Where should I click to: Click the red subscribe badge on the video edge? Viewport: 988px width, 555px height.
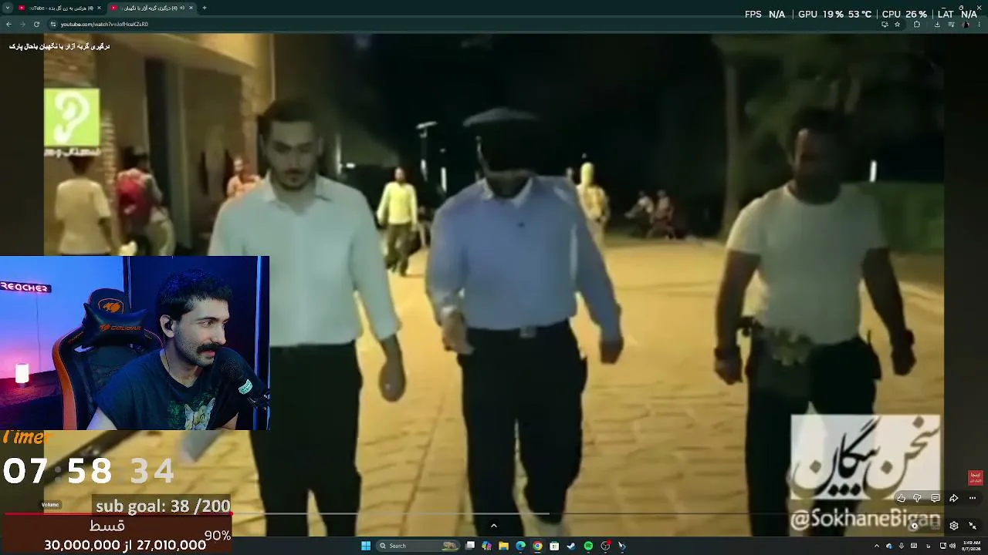[x=976, y=478]
